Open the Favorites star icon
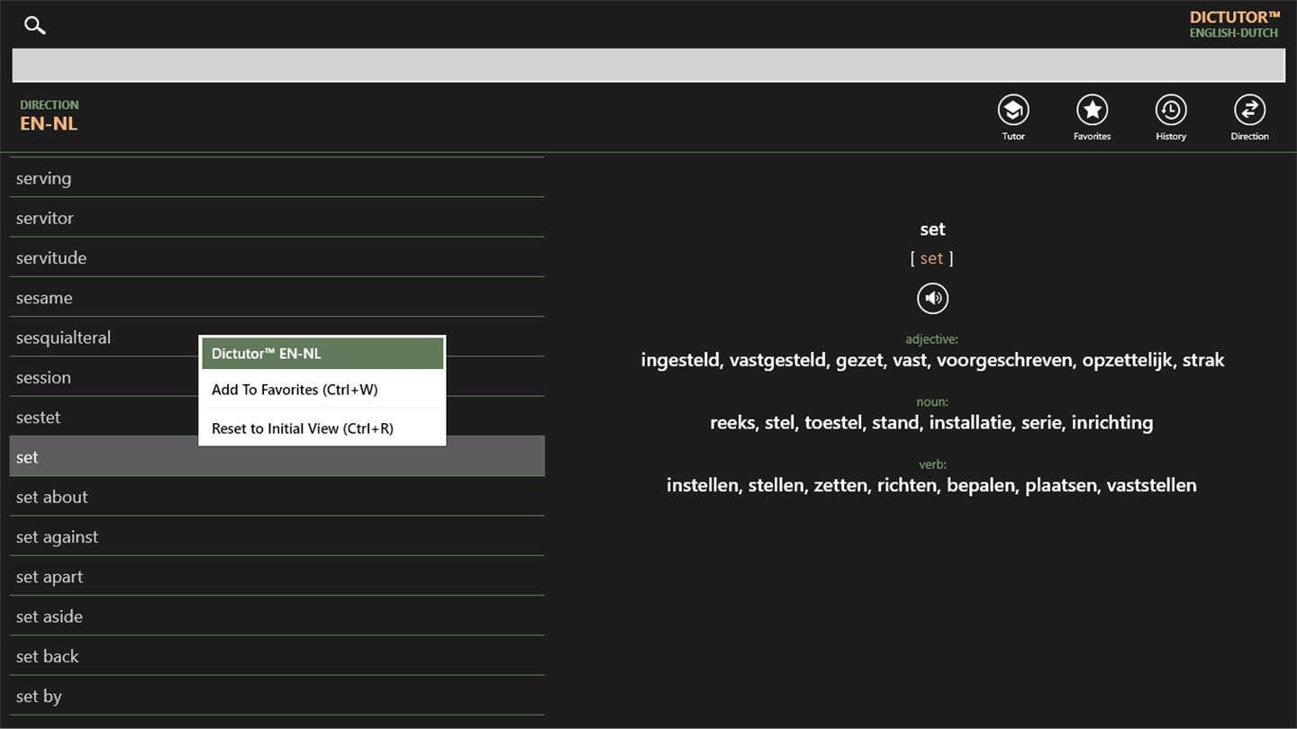 pos(1092,111)
